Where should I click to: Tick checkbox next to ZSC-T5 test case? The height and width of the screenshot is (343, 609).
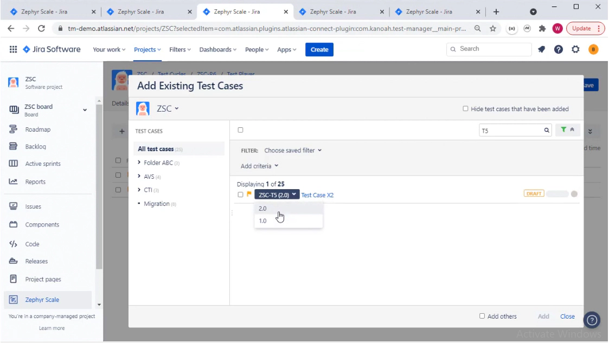point(240,195)
